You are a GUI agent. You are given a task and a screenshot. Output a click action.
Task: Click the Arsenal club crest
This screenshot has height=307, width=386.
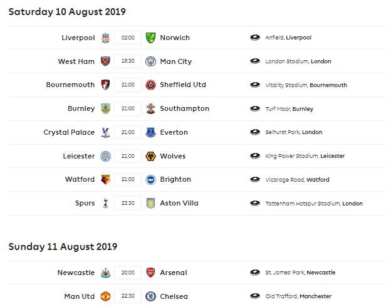point(150,273)
